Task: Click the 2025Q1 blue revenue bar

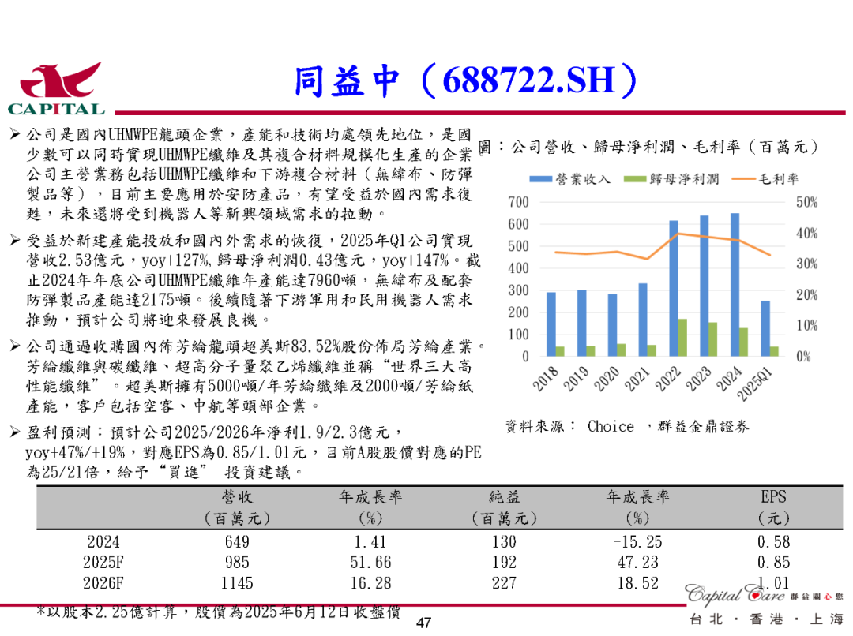Action: (x=765, y=328)
